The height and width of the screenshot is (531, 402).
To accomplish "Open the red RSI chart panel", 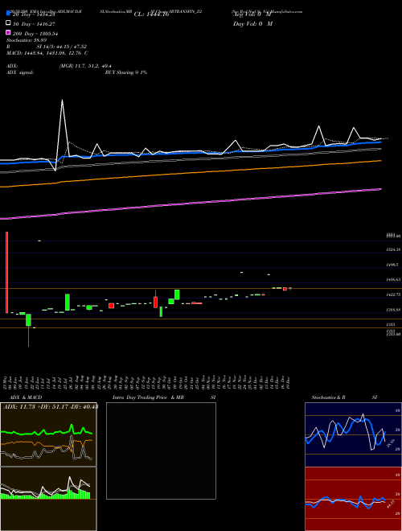I will pyautogui.click(x=353, y=499).
